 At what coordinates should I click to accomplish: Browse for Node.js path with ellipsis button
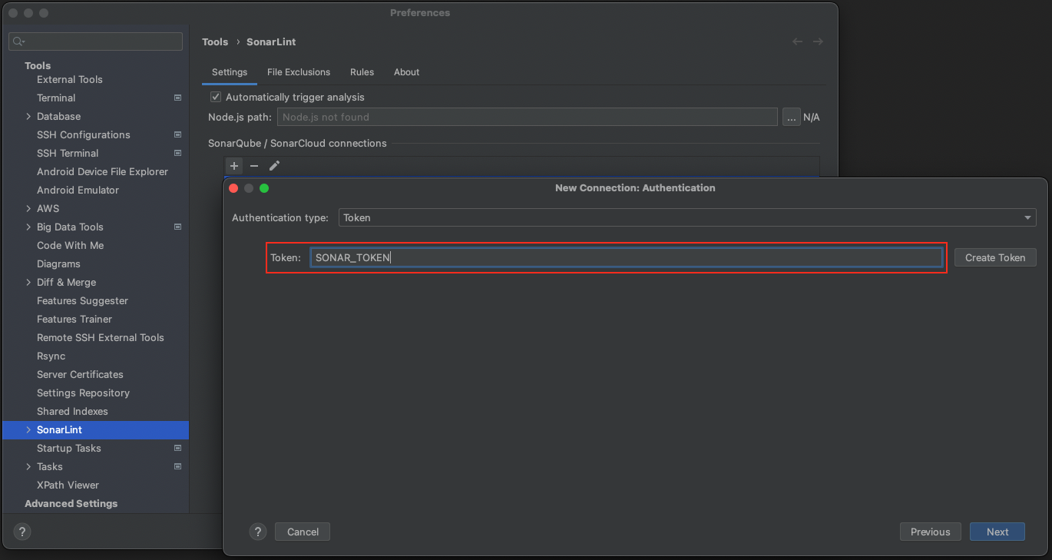(x=791, y=118)
